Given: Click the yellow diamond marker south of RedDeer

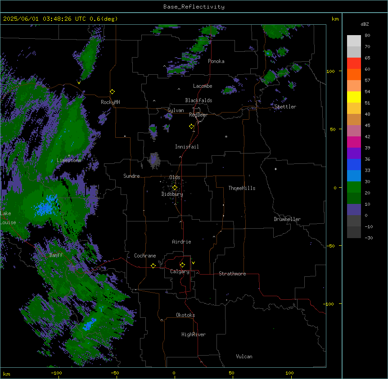Looking at the screenshot, I should pyautogui.click(x=192, y=126).
